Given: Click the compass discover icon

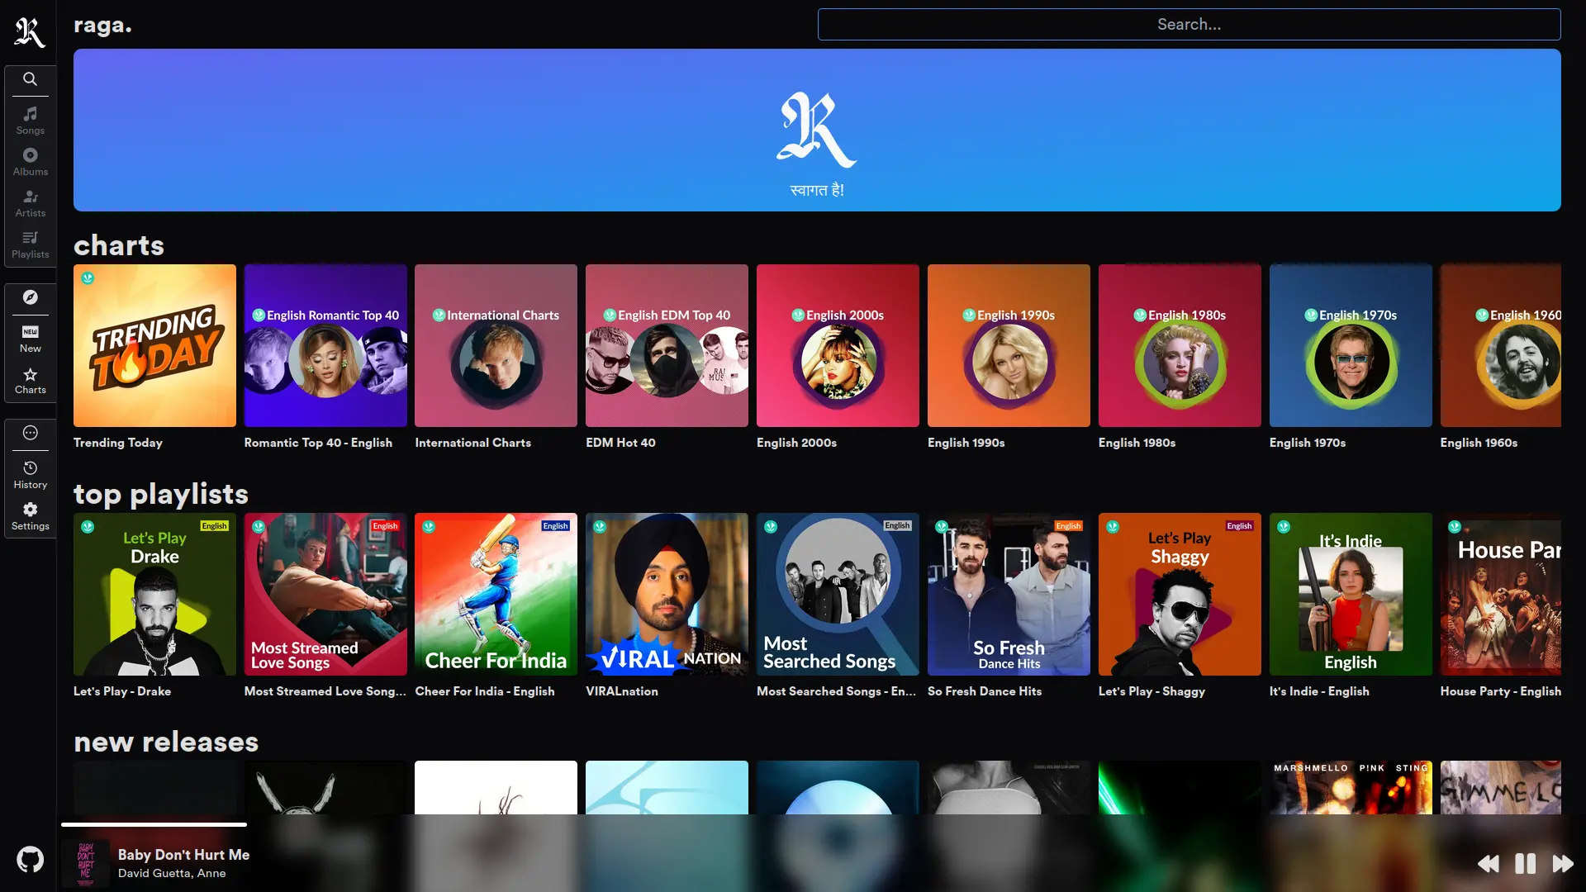Looking at the screenshot, I should pyautogui.click(x=30, y=297).
